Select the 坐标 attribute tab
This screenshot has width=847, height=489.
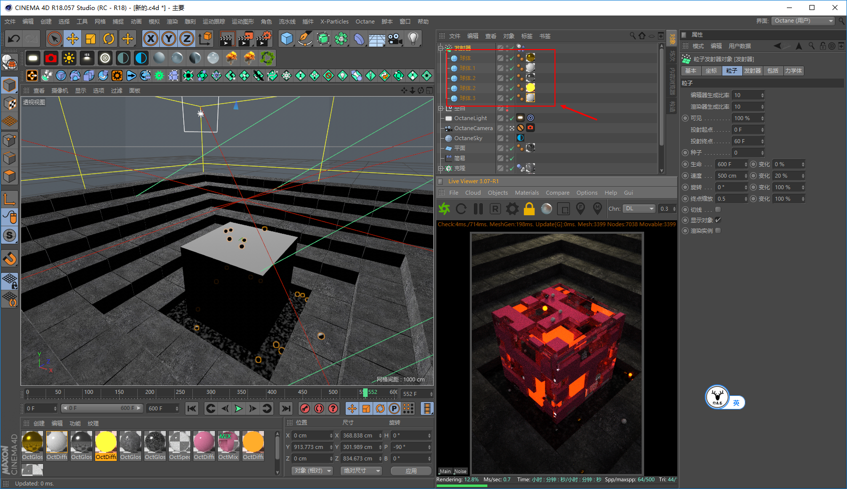coord(711,71)
